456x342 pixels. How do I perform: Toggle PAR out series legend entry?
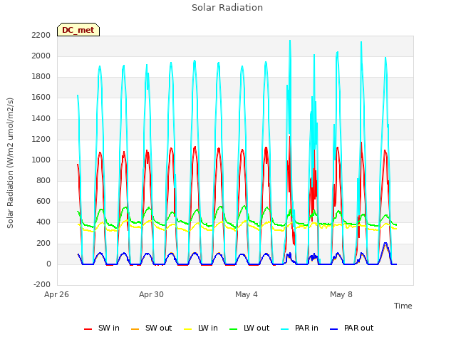tap(352, 328)
